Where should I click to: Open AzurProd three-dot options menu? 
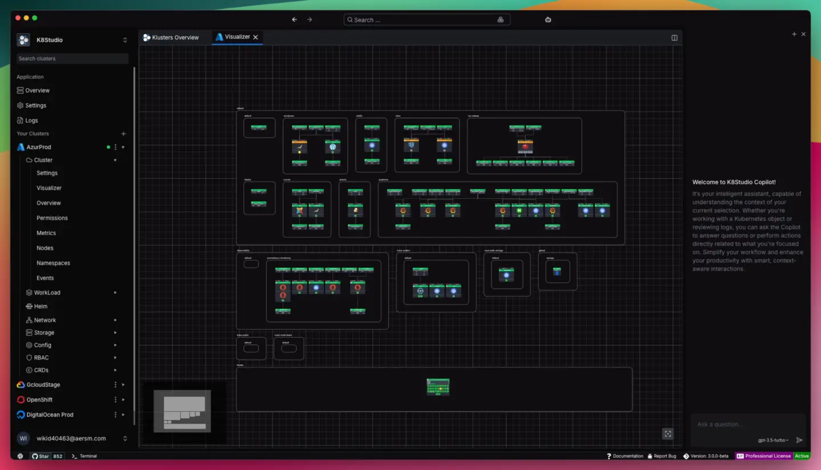(116, 147)
